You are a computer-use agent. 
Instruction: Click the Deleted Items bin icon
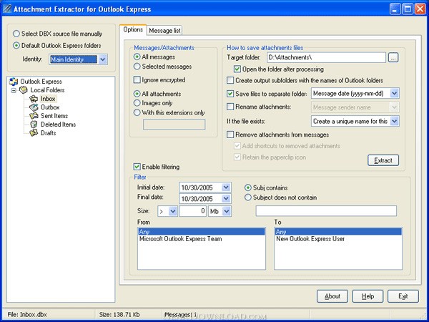tap(34, 125)
